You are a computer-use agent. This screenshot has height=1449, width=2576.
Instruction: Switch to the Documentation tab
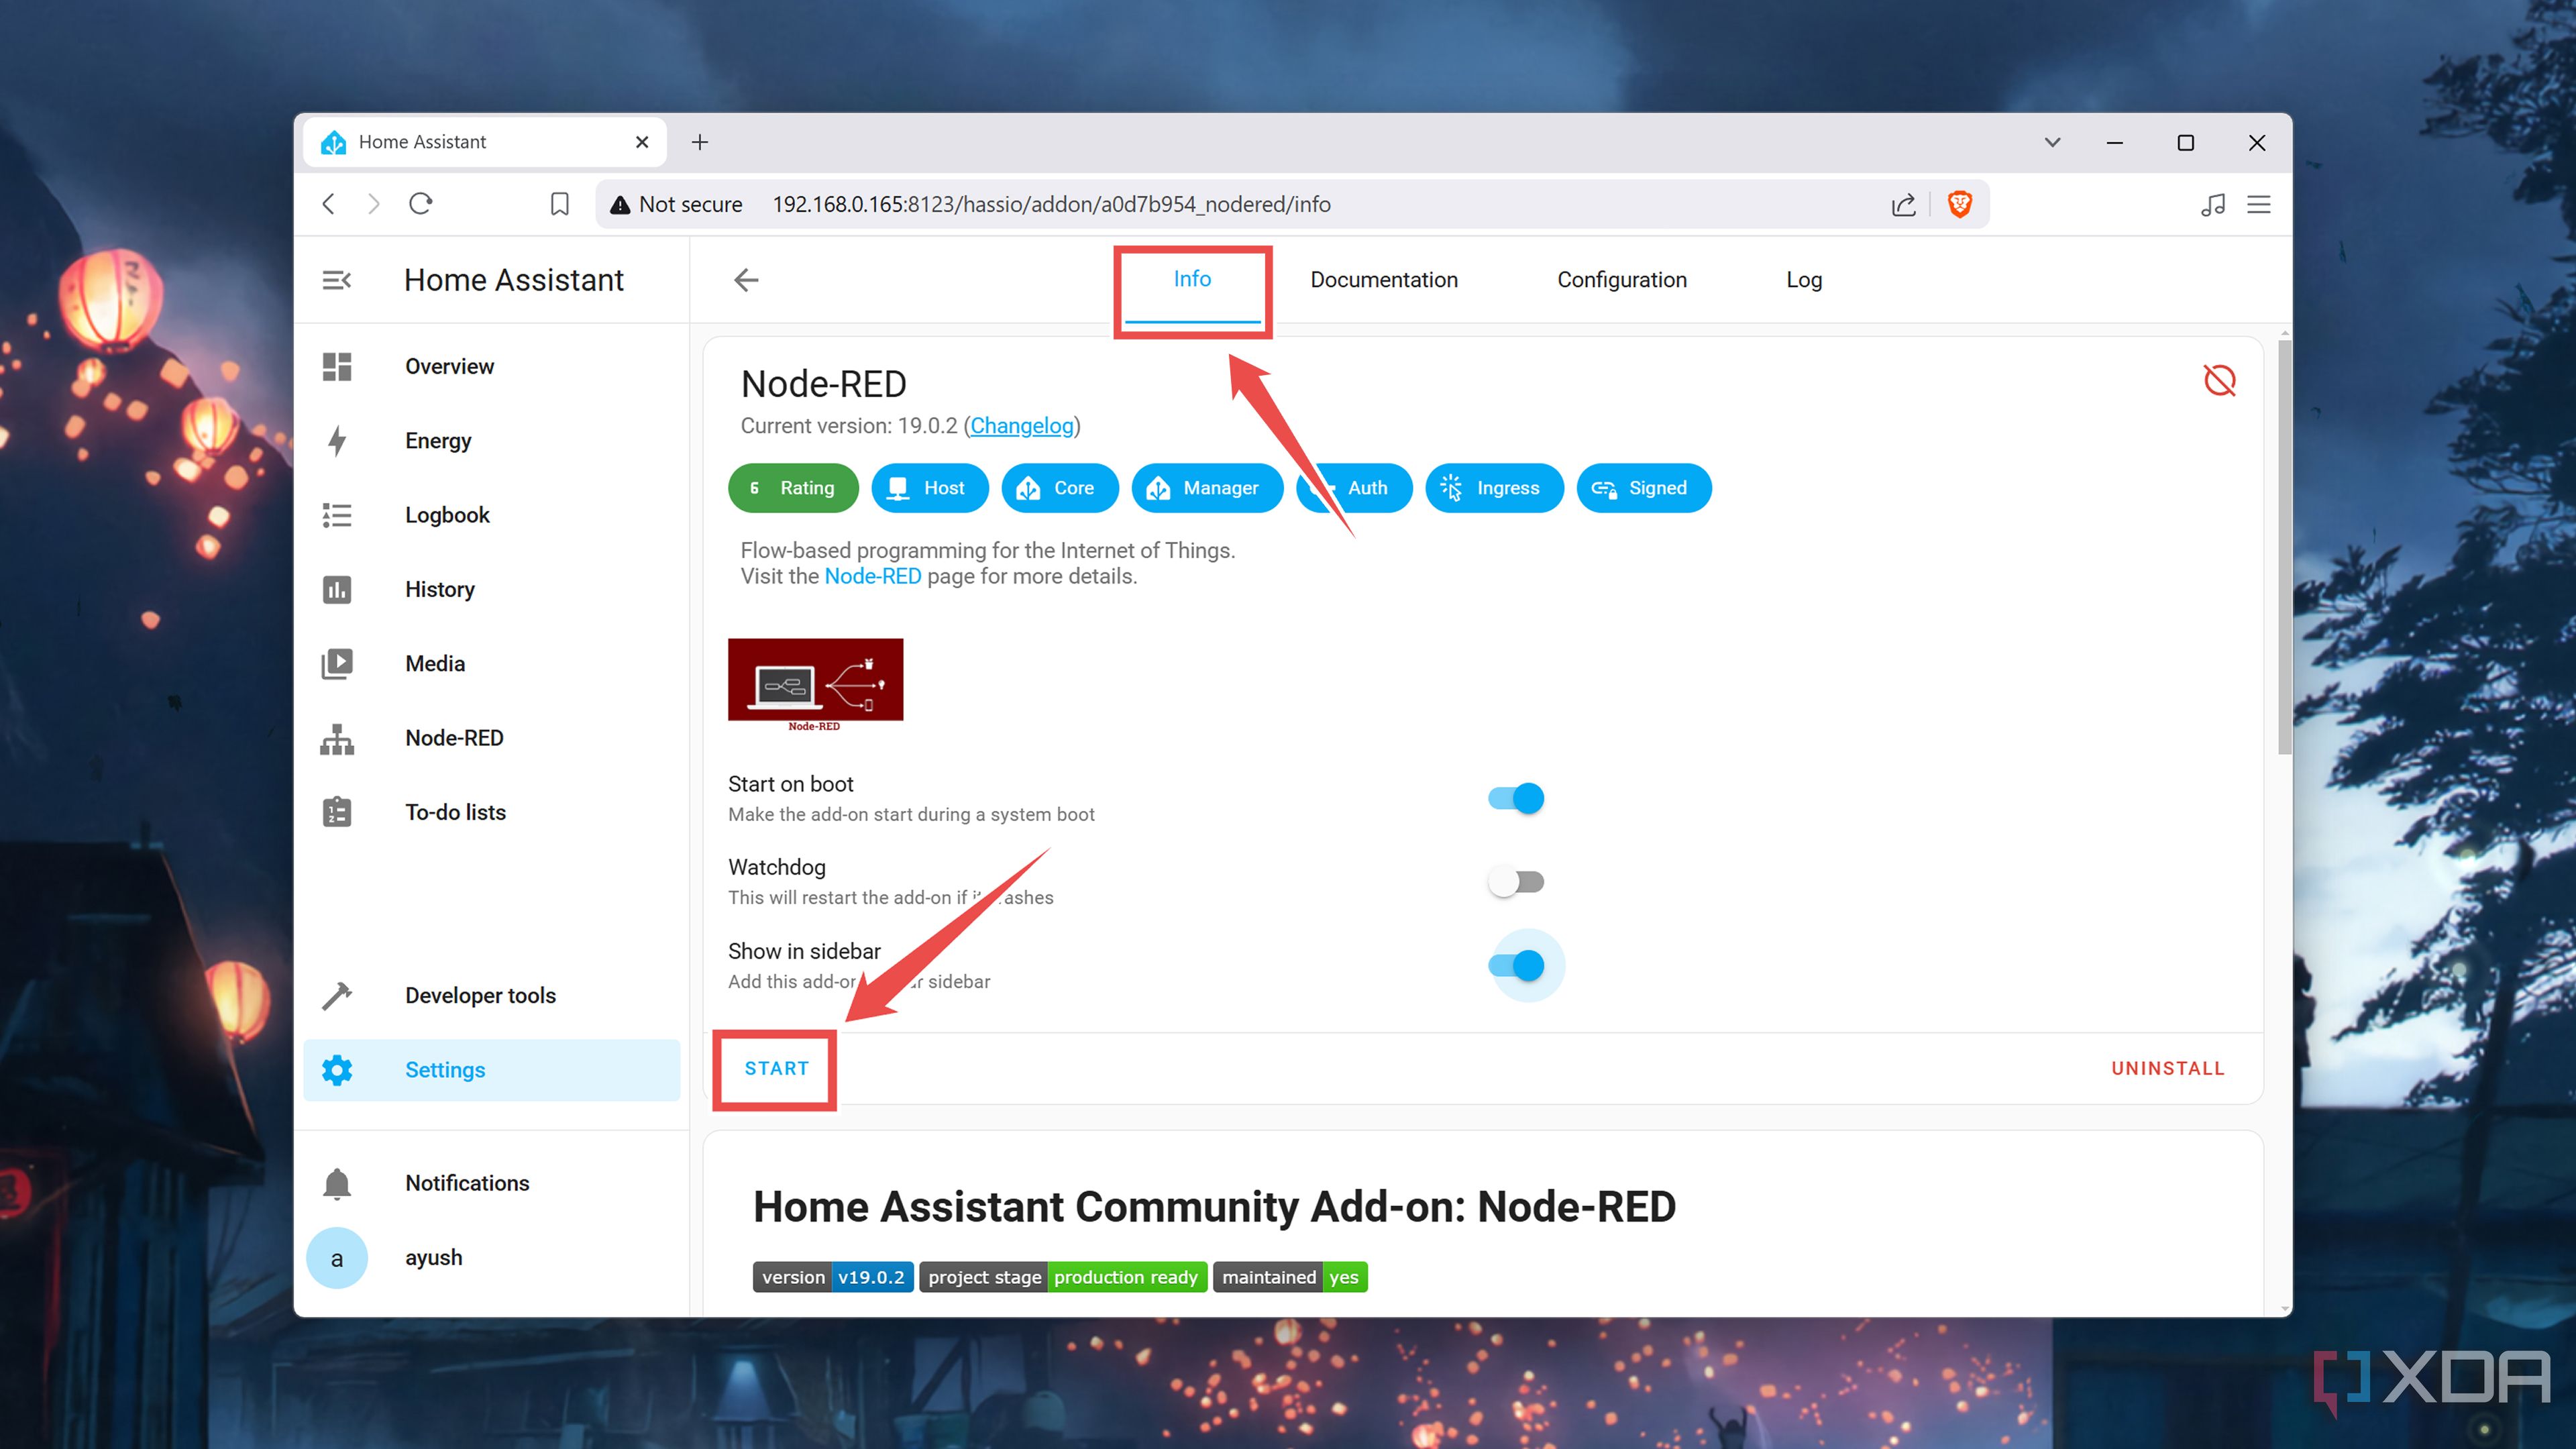(1384, 280)
